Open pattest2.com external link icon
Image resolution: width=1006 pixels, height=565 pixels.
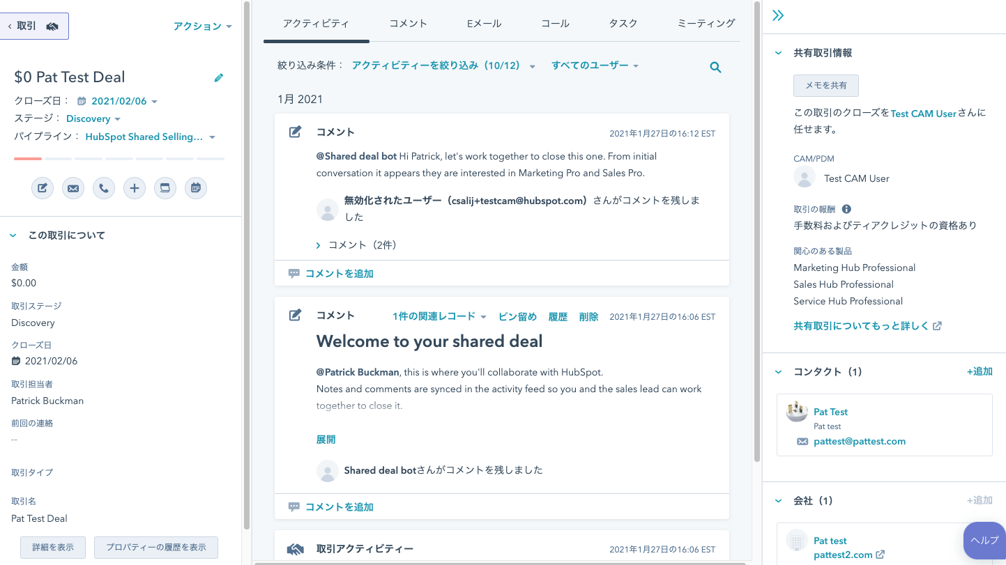pos(881,555)
